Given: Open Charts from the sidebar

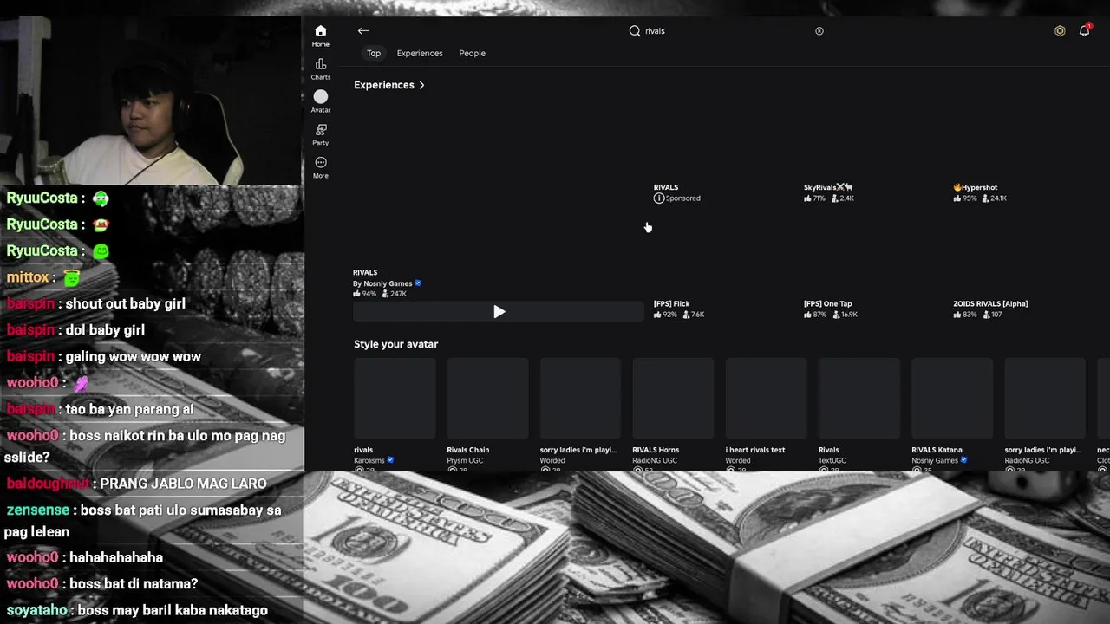Looking at the screenshot, I should [x=321, y=69].
